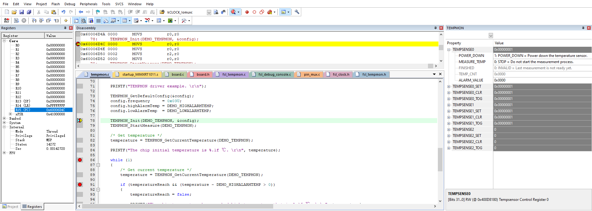Viewport: 592px width, 211px height.
Task: Open the Memory window icon
Action: point(125,21)
